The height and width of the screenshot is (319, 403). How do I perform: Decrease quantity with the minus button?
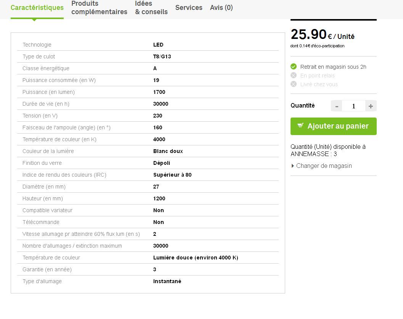click(336, 106)
